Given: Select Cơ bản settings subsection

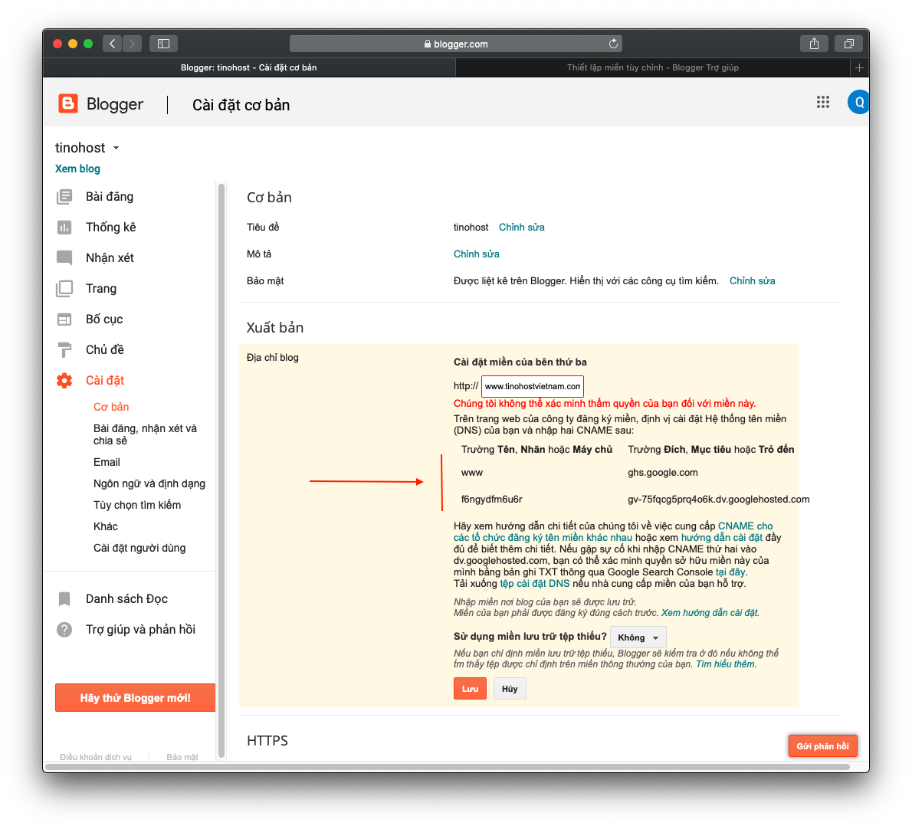Looking at the screenshot, I should [111, 407].
